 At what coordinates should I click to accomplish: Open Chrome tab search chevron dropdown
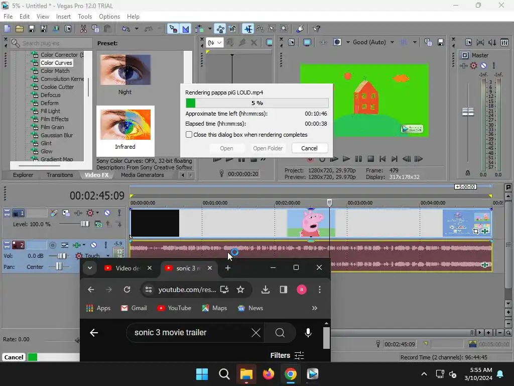(x=89, y=268)
